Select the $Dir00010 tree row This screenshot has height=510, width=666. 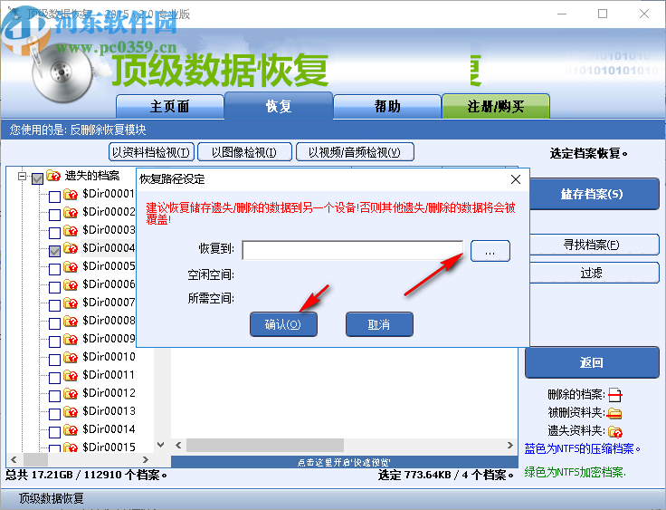pos(109,357)
